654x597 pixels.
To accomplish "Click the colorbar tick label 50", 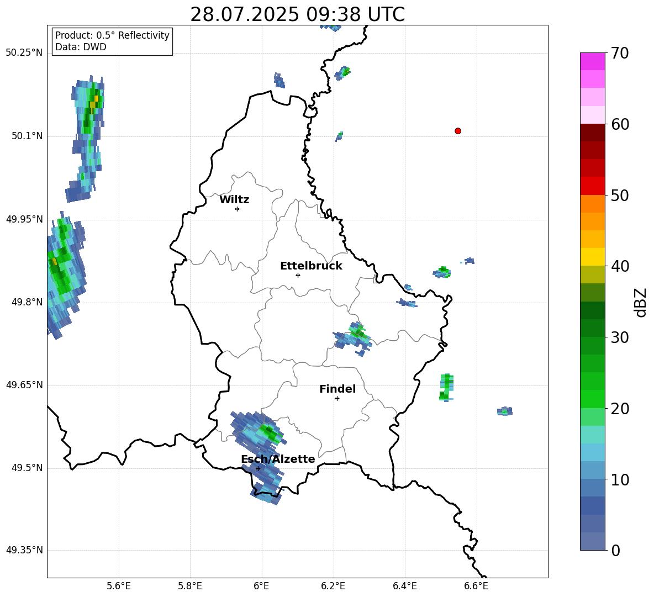I will pos(620,195).
